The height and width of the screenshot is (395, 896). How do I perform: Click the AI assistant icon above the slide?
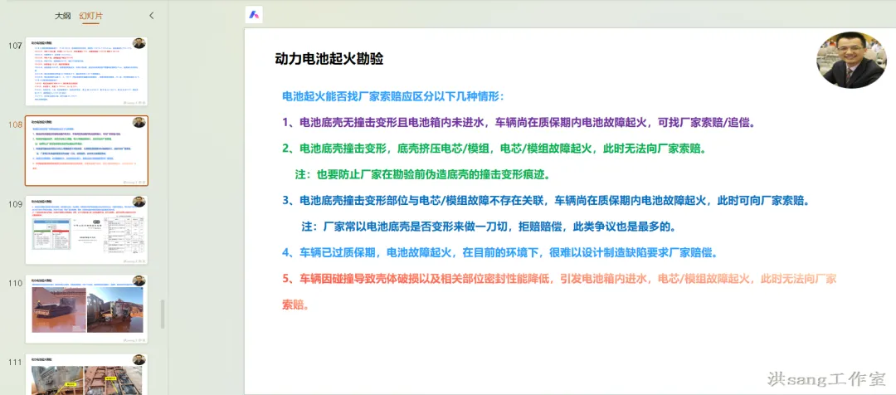254,15
